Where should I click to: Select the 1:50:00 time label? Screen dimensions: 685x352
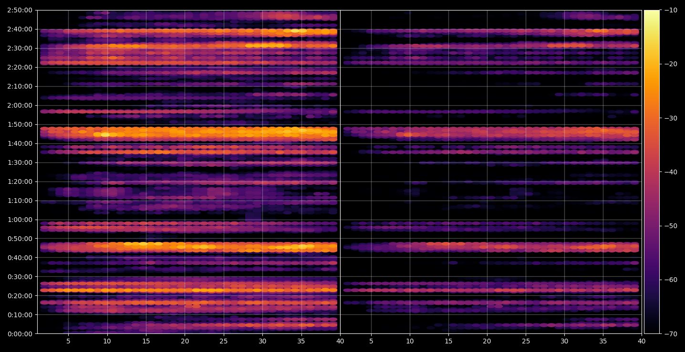coord(20,124)
